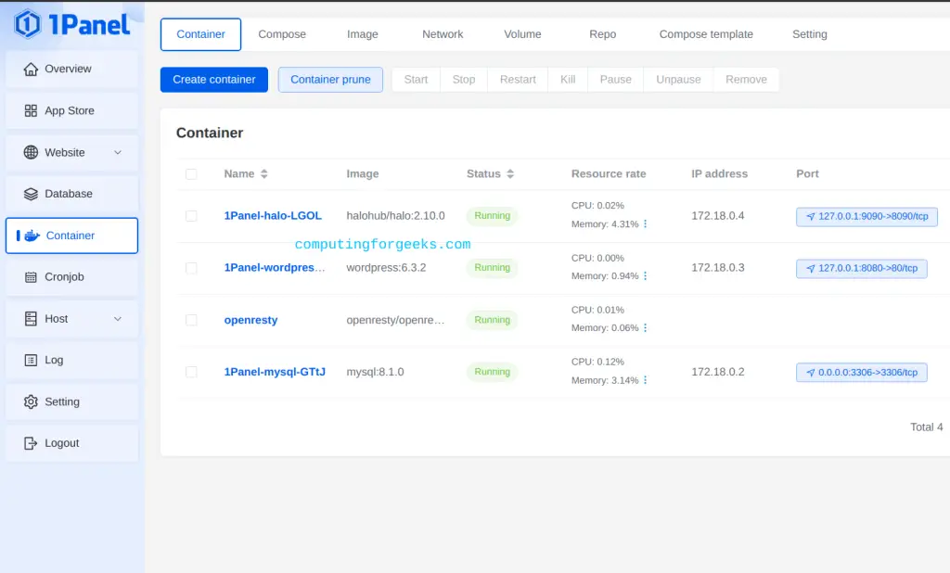Click the Pause button

pos(616,80)
